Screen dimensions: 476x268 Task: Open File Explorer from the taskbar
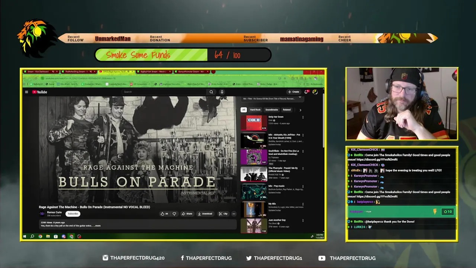[48, 236]
